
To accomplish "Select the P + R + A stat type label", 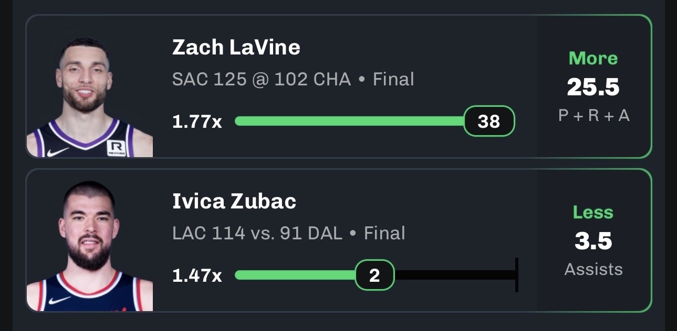I will [x=593, y=116].
